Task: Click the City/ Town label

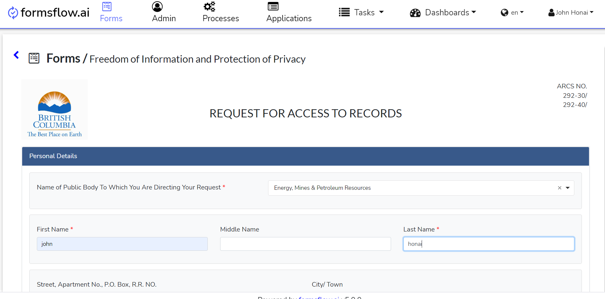Action: pos(327,284)
